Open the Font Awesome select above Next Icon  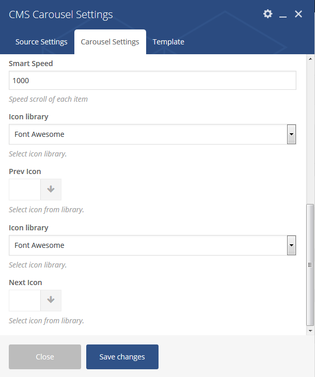152,245
